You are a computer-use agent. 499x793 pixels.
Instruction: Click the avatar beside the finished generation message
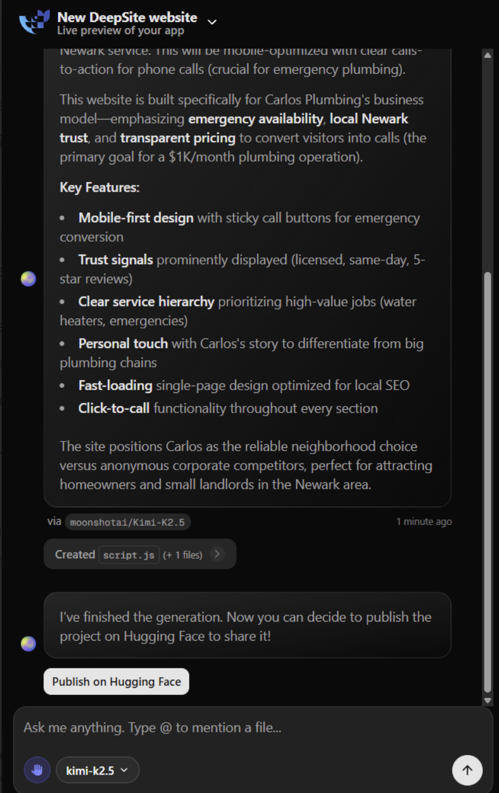(28, 644)
